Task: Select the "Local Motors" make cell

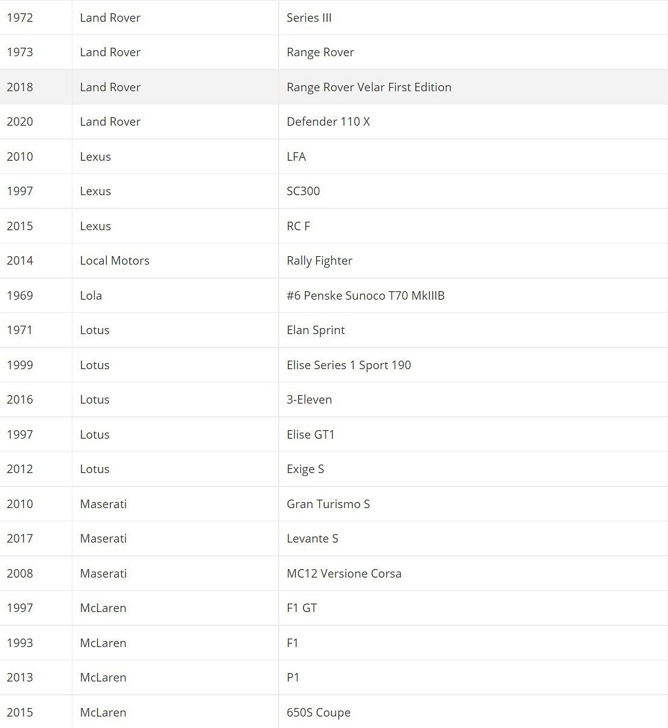Action: [115, 260]
